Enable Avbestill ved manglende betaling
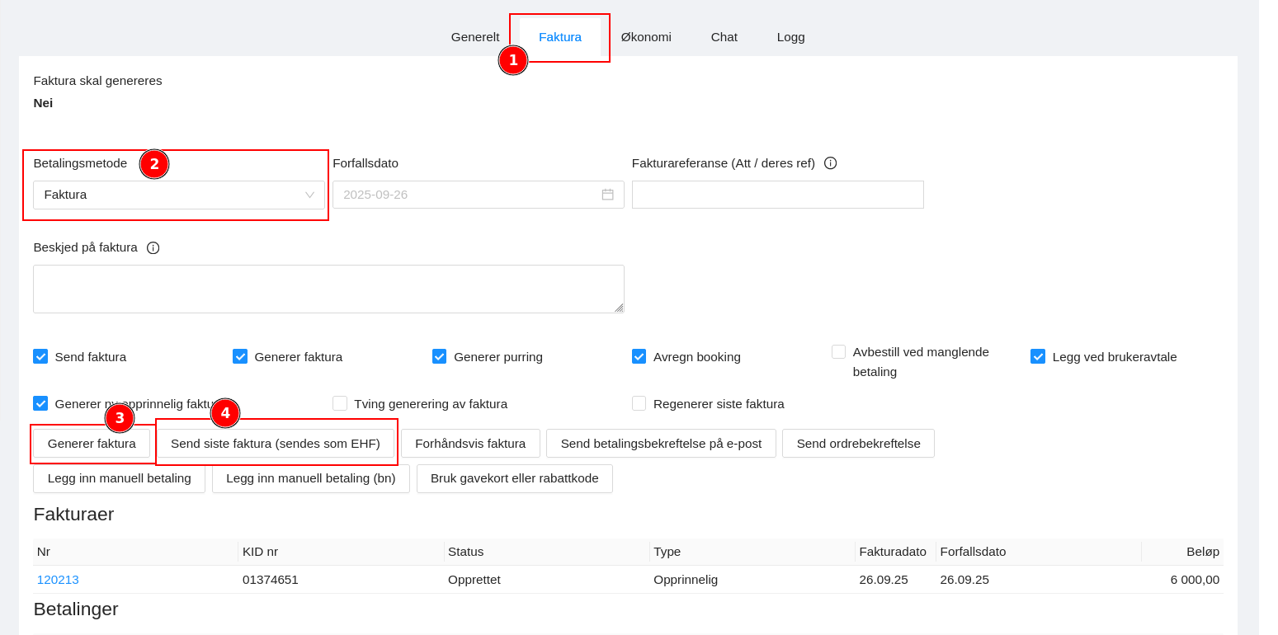Screen dimensions: 1278x635 (x=838, y=352)
